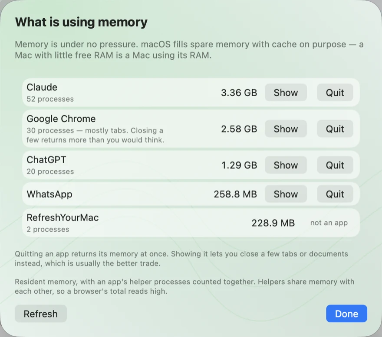Click the 1.29 GB memory value

239,165
